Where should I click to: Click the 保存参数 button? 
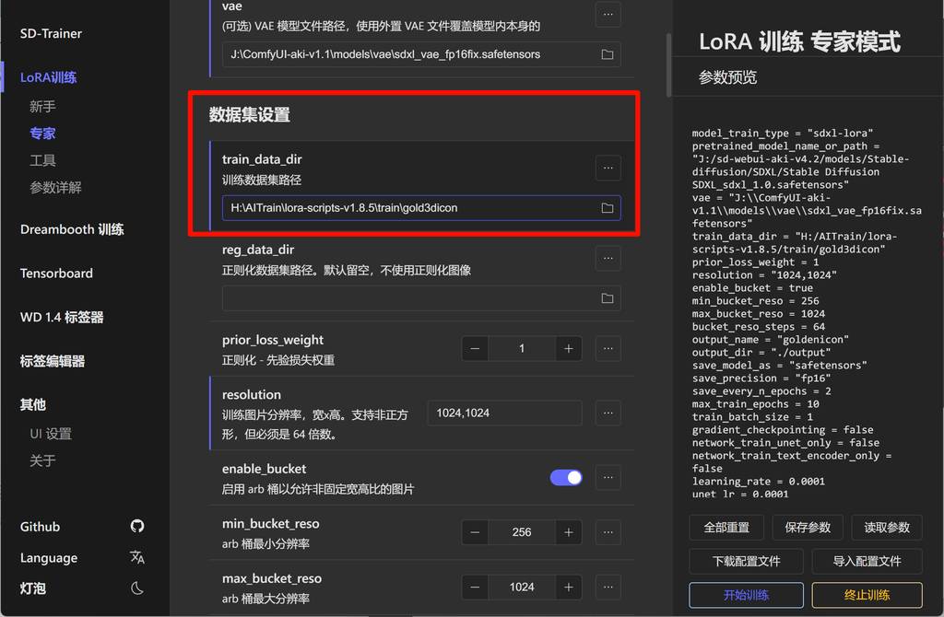tap(807, 528)
